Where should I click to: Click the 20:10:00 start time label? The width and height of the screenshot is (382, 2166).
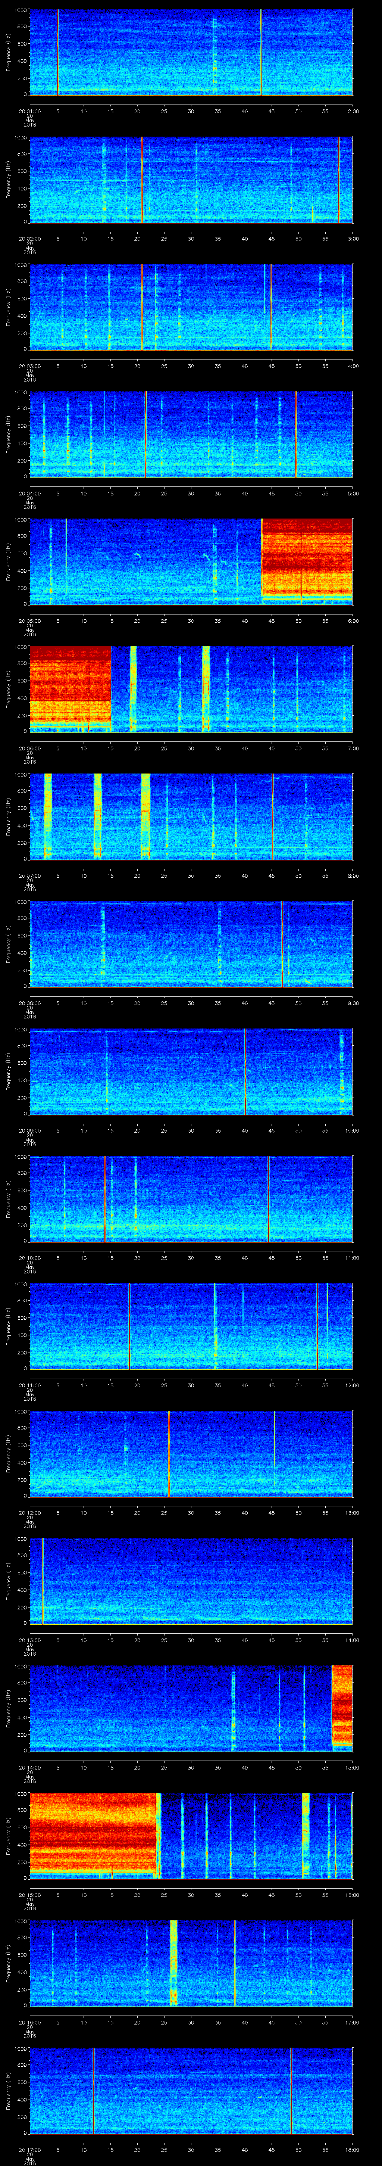click(29, 1258)
